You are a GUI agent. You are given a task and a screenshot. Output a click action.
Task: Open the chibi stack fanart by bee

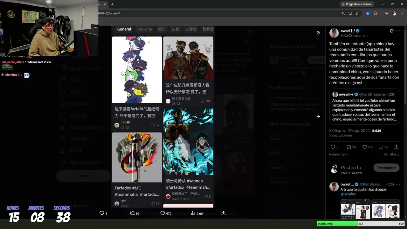(x=137, y=70)
